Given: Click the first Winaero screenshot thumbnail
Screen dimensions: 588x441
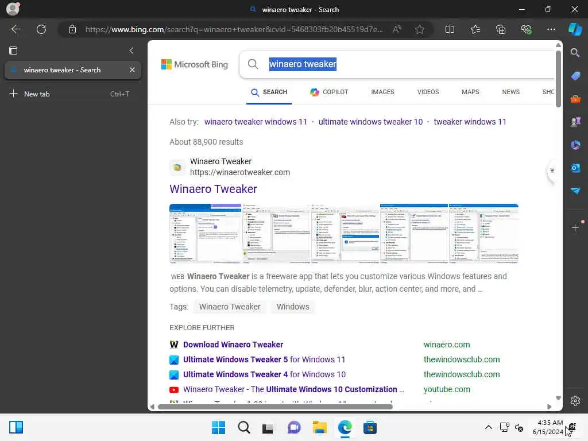Looking at the screenshot, I should [x=205, y=233].
